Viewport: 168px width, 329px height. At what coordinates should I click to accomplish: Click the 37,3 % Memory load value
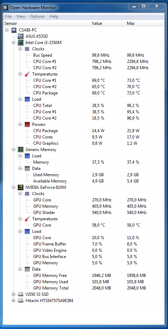[98, 162]
